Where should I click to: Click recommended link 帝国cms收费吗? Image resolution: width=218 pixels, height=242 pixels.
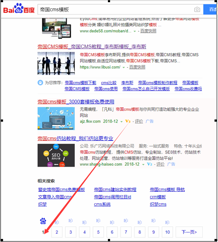tap(188, 89)
